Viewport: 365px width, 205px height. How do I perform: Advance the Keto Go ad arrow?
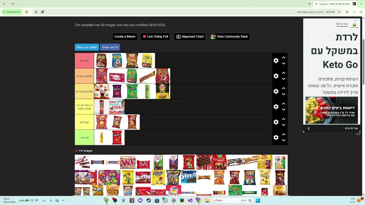tap(309, 128)
